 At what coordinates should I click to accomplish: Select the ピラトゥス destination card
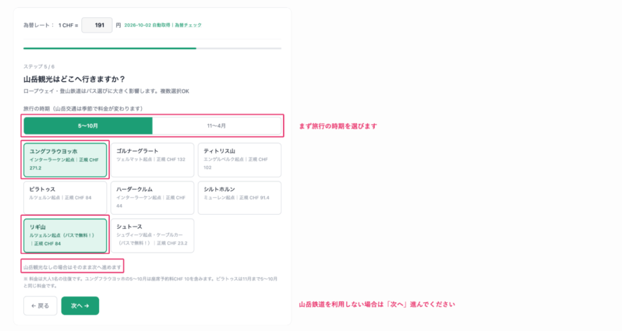(65, 198)
